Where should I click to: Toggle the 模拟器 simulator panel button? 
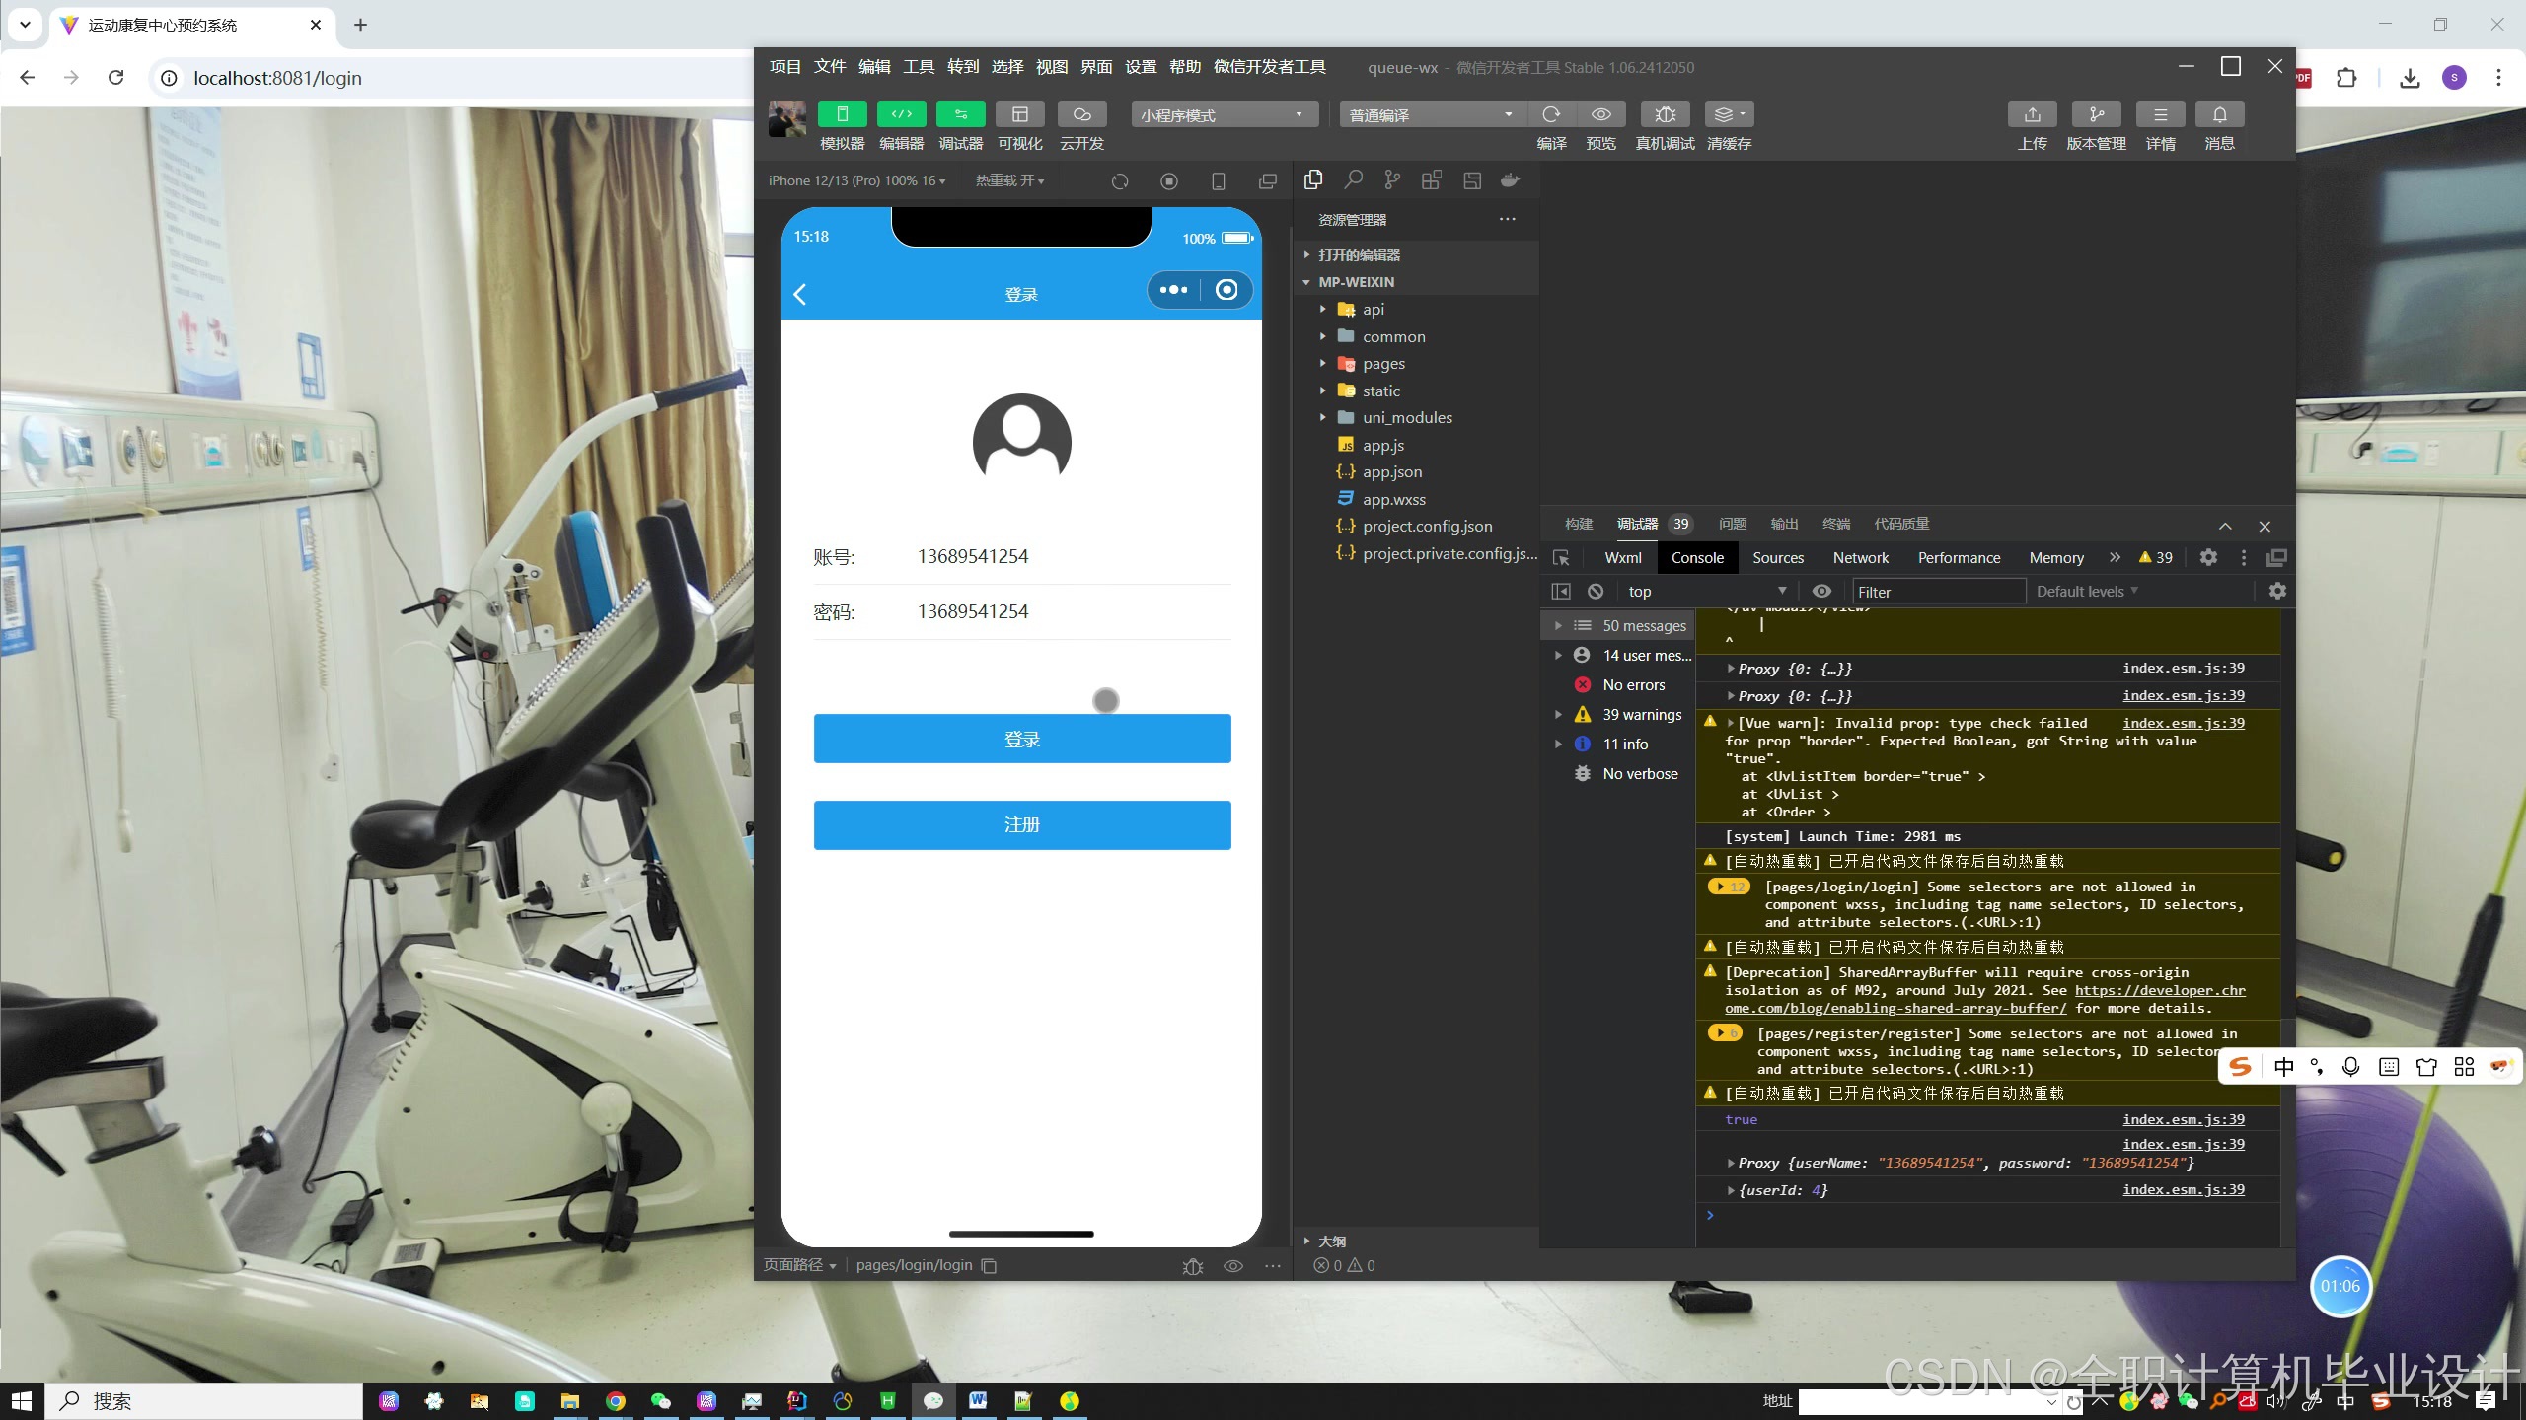click(842, 114)
